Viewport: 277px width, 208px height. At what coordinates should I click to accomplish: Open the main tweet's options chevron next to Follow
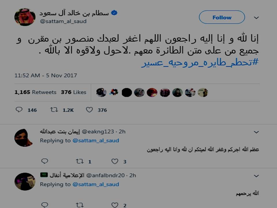coord(256,18)
